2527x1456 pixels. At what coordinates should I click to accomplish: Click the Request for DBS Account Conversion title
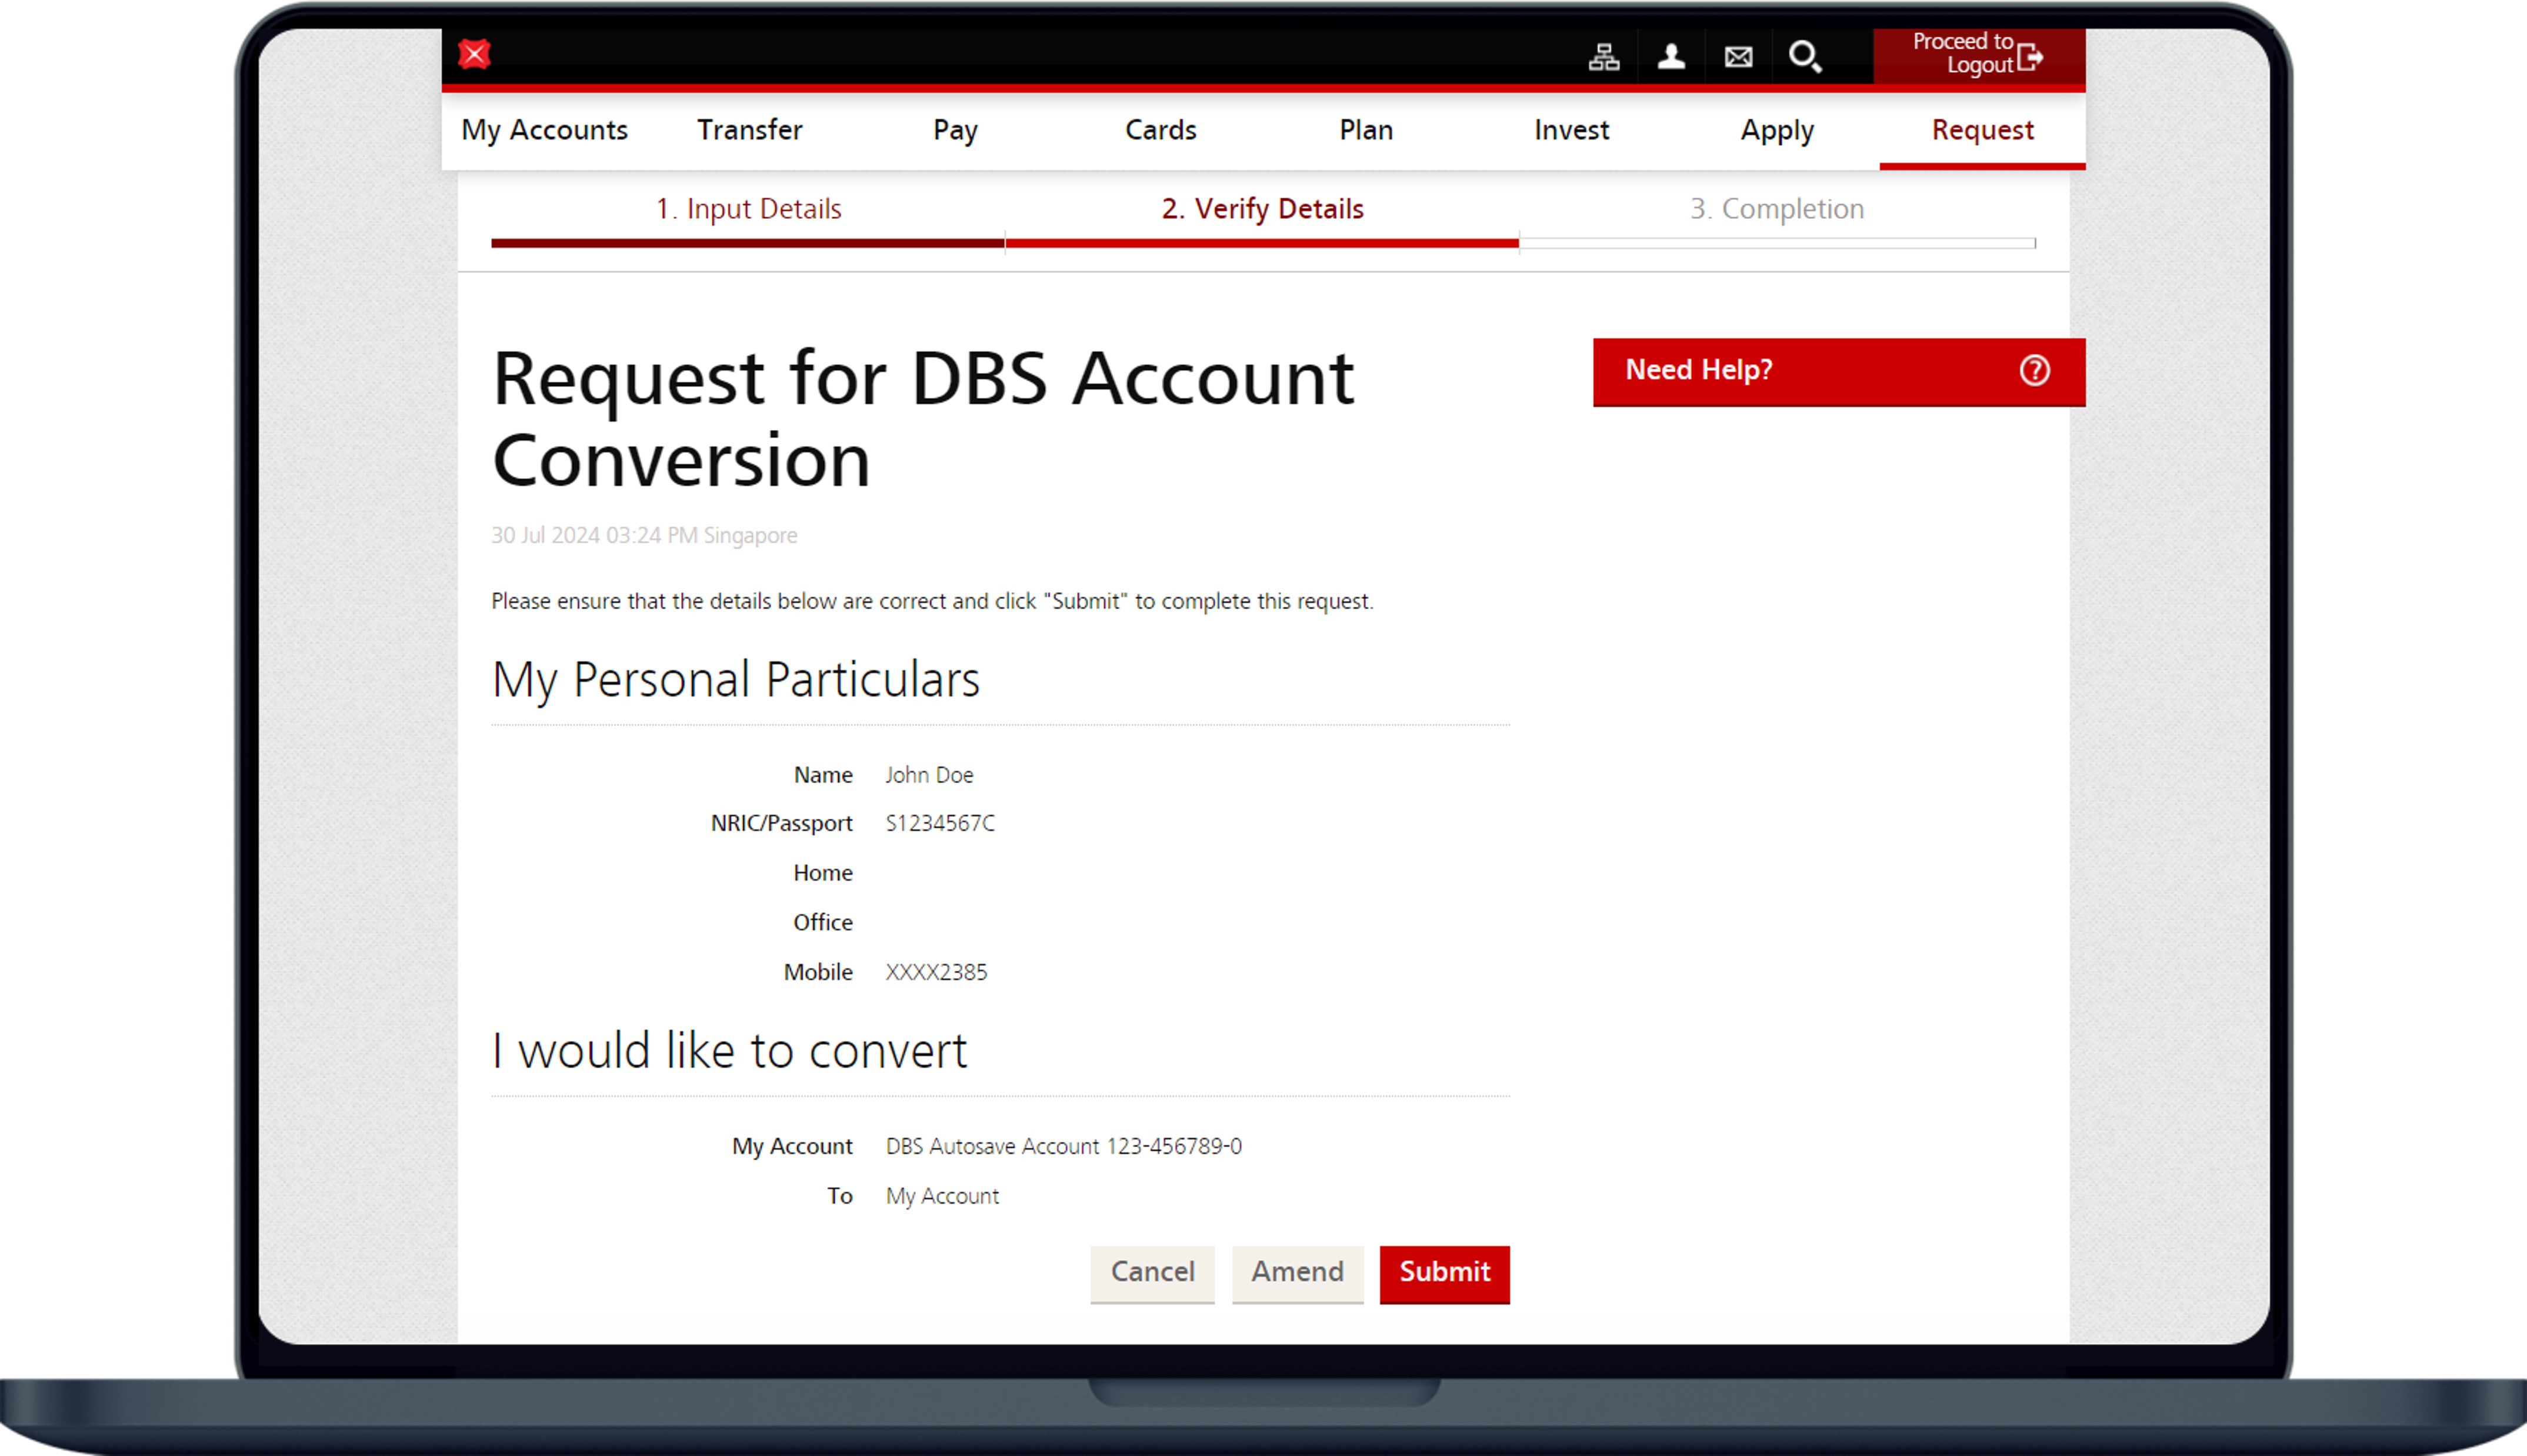pos(923,419)
